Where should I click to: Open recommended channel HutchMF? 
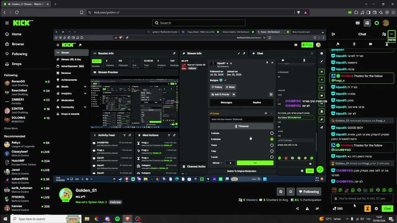pos(27,163)
